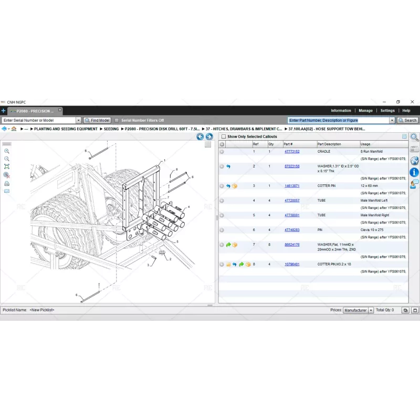Click the Find Model button

97,120
